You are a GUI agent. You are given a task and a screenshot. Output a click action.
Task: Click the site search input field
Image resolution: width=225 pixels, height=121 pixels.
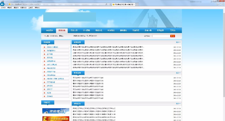click(x=161, y=36)
